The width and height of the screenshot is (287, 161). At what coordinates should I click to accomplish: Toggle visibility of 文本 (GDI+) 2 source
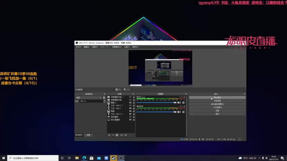(x=130, y=114)
